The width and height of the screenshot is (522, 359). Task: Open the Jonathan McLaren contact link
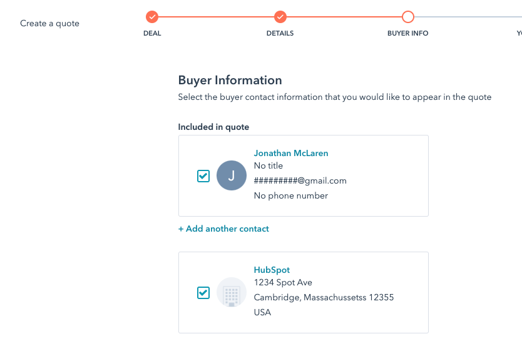(x=291, y=153)
